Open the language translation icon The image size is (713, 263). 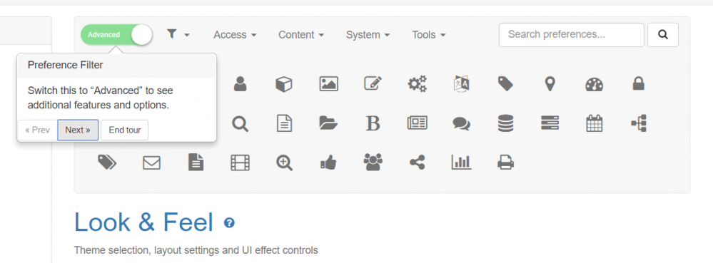461,84
